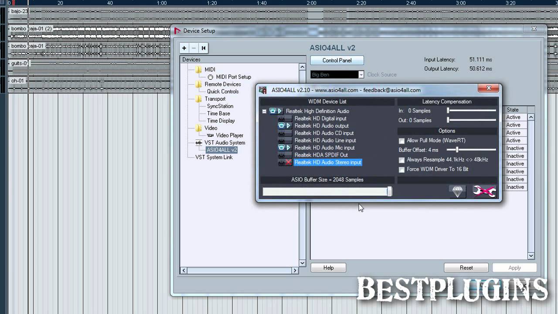
Task: Click the crossed wrench advanced mode icon
Action: (484, 191)
